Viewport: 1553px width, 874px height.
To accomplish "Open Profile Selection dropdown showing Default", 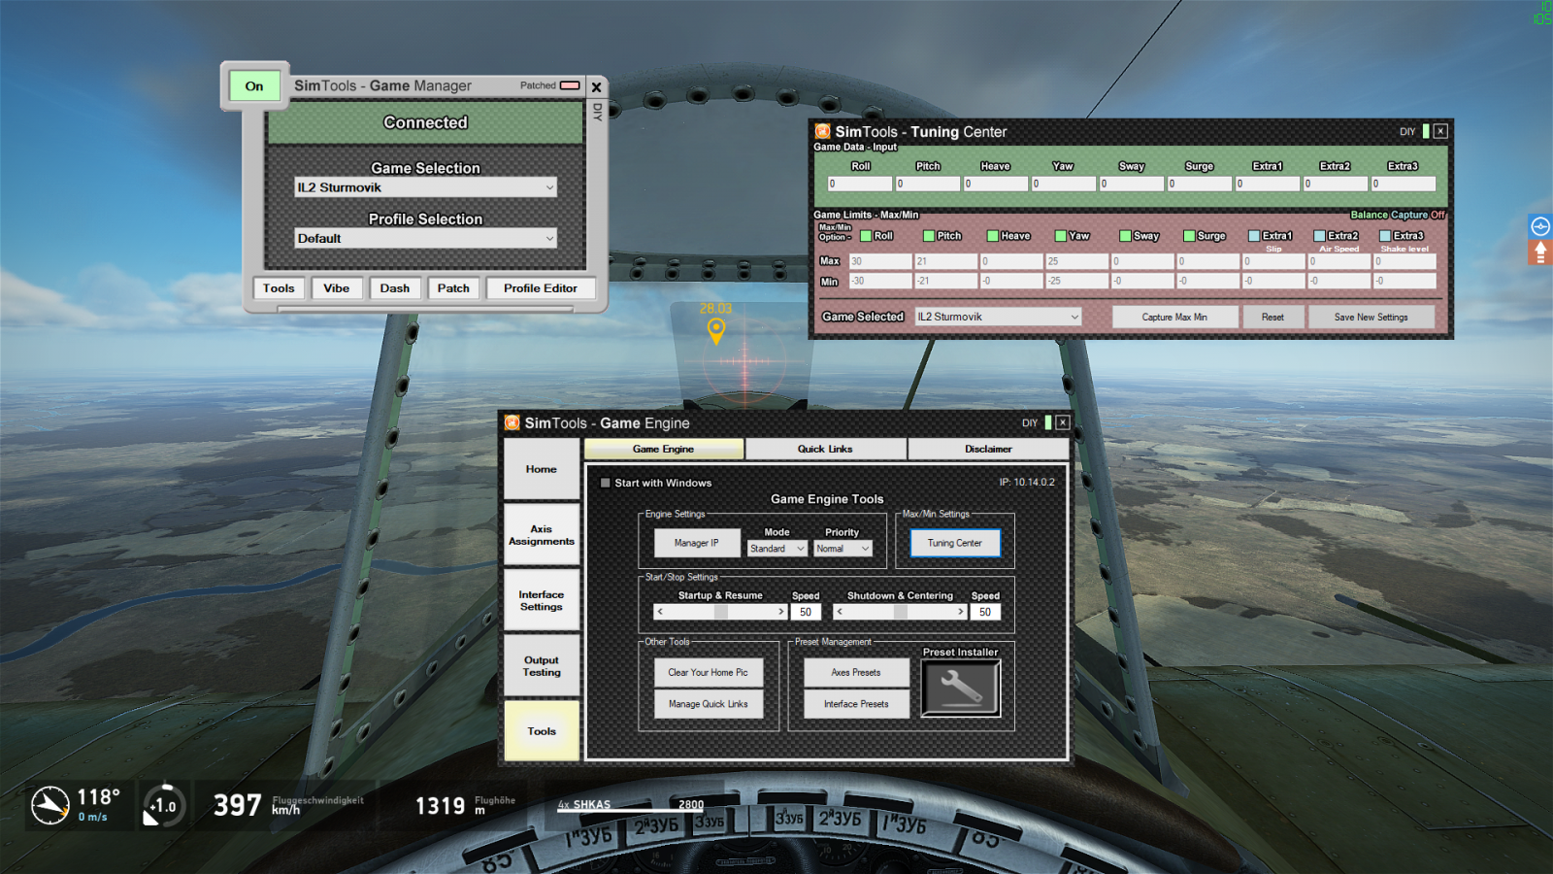I will [x=426, y=238].
